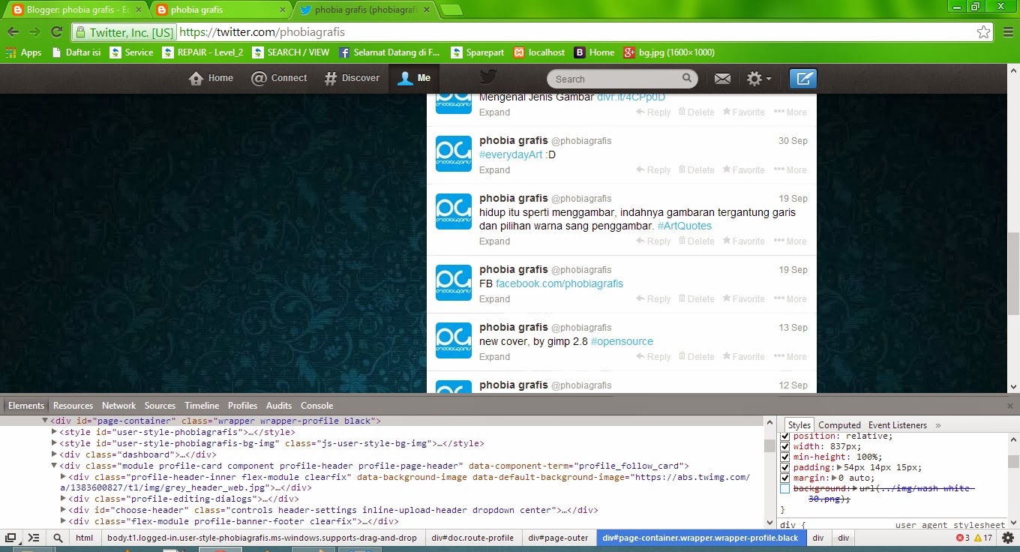
Task: Show the console drawer icon in DevTools
Action: pos(34,538)
